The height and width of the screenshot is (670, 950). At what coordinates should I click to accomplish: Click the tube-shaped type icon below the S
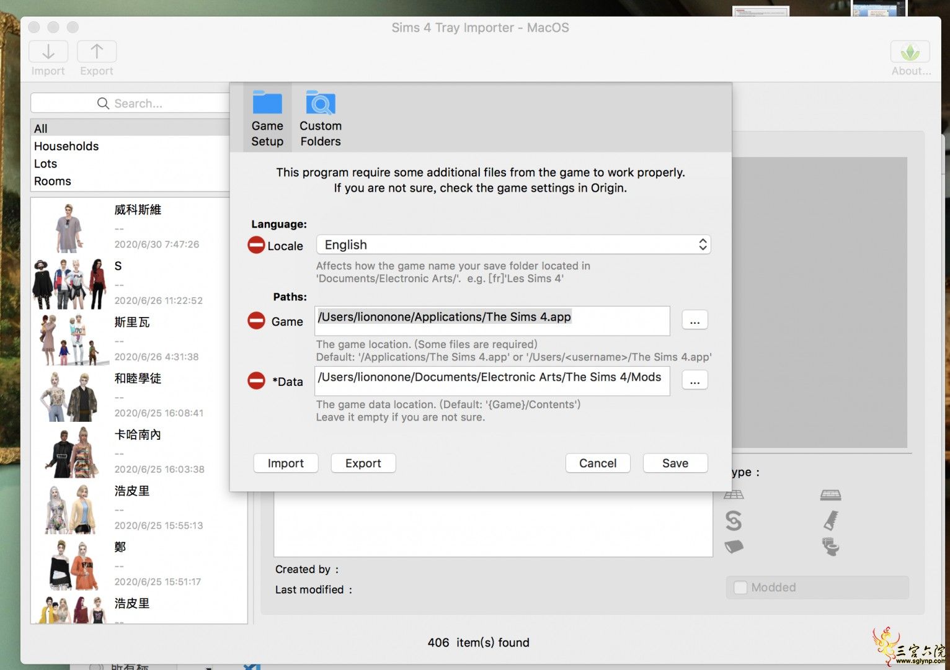(x=734, y=547)
